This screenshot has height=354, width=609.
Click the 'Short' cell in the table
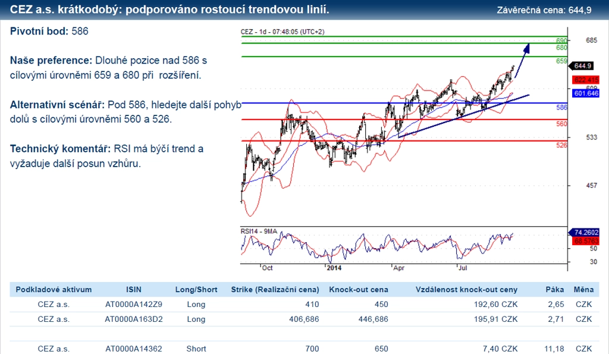[x=196, y=349]
